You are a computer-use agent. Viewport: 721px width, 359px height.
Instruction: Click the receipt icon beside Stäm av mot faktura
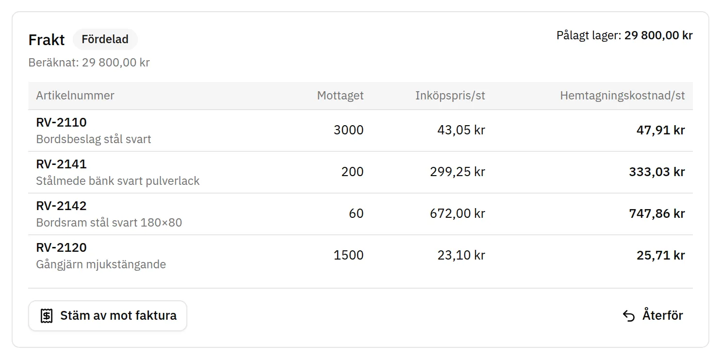pos(47,316)
